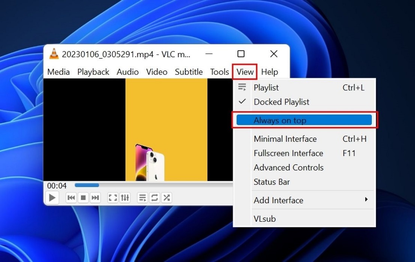The height and width of the screenshot is (262, 415).
Task: Choose Minimal Interface from View menu
Action: click(285, 139)
